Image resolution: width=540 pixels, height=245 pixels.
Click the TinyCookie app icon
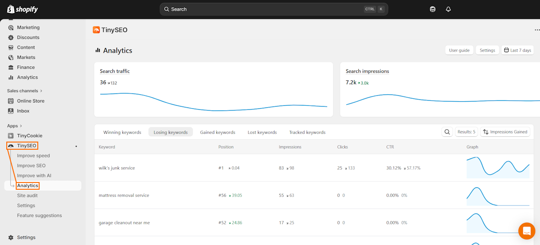point(11,136)
